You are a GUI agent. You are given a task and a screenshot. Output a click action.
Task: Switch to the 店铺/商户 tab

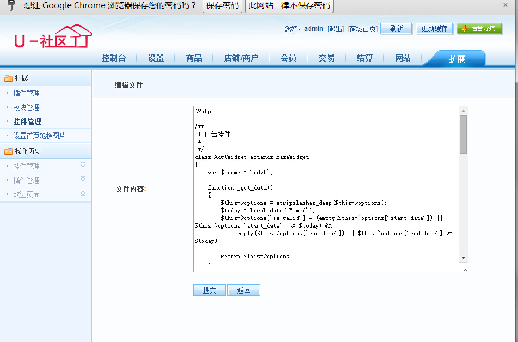242,58
